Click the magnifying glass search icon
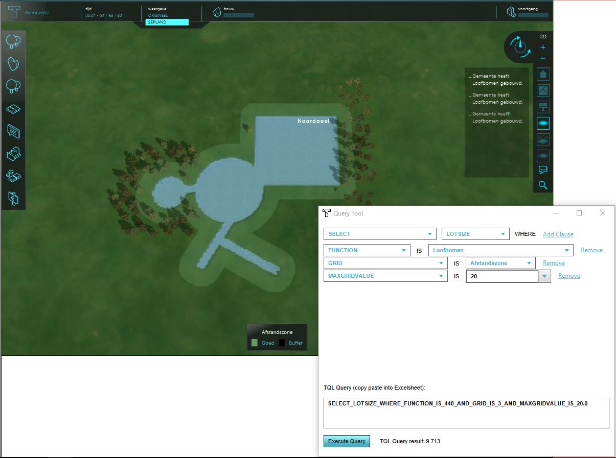 coord(543,185)
